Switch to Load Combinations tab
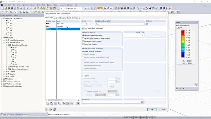211x119 pixels. click(60, 18)
